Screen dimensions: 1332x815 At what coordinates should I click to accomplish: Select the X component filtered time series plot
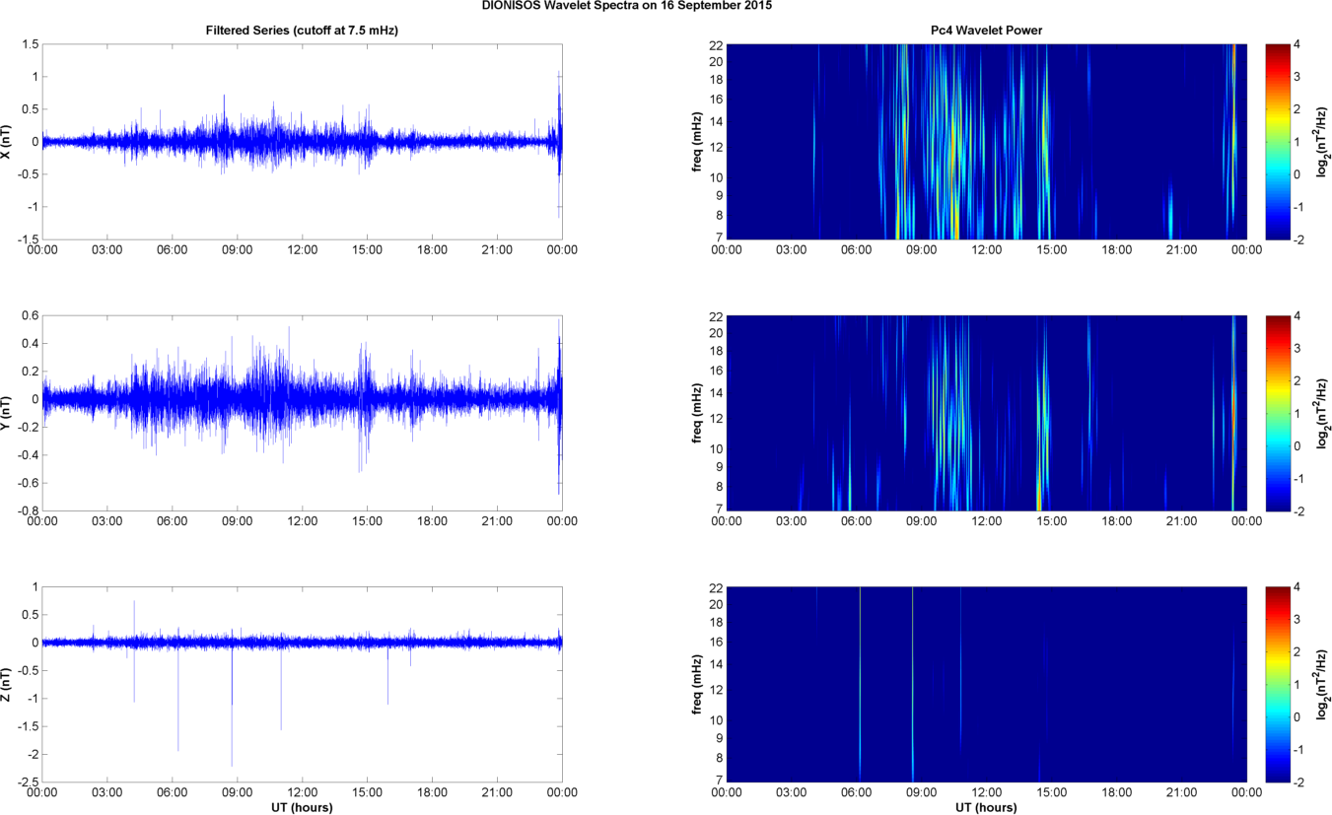[302, 141]
